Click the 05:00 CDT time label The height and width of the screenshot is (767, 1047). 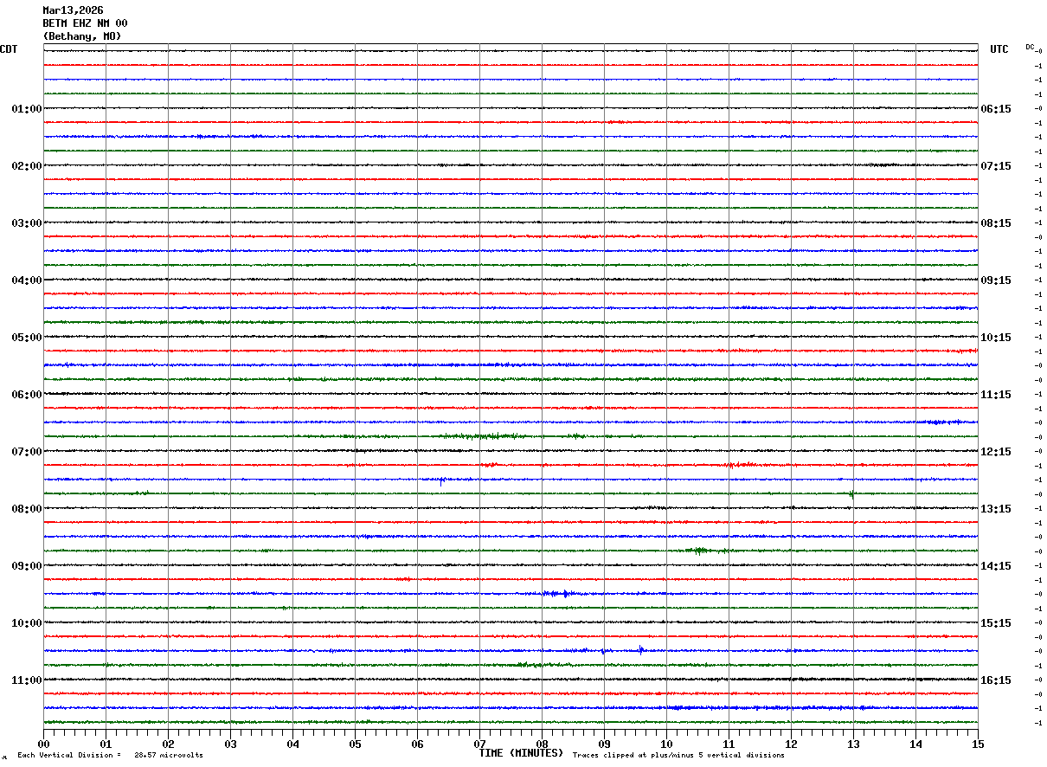pos(26,338)
